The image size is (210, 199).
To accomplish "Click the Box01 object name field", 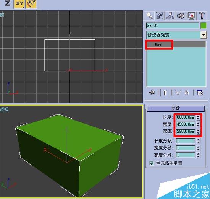I will [173, 26].
